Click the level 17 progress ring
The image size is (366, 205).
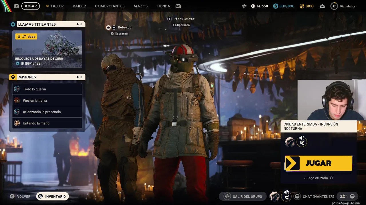(x=334, y=6)
